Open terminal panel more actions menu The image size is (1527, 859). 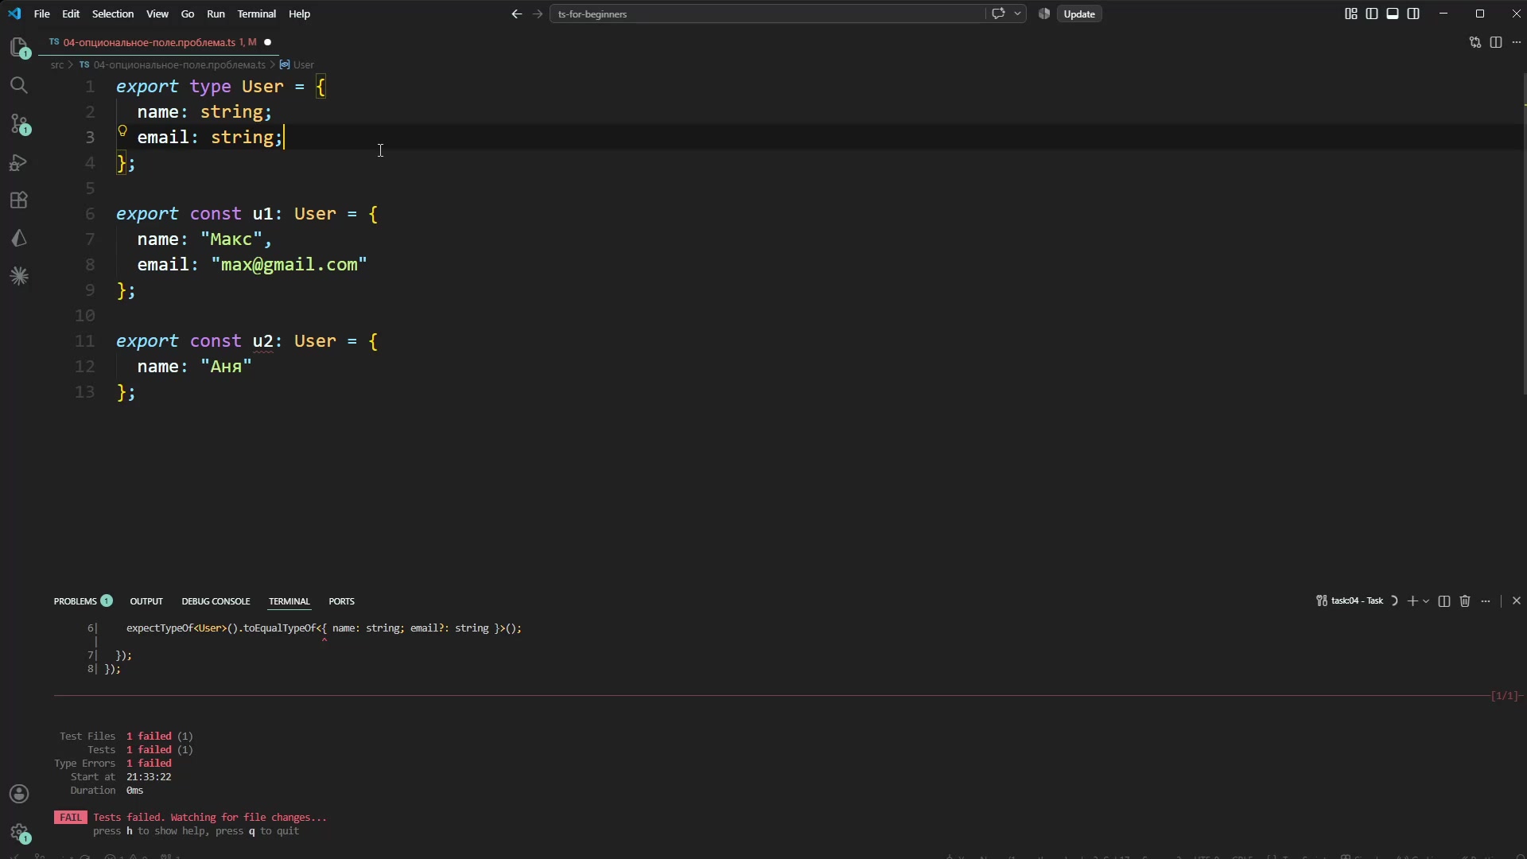(1486, 601)
